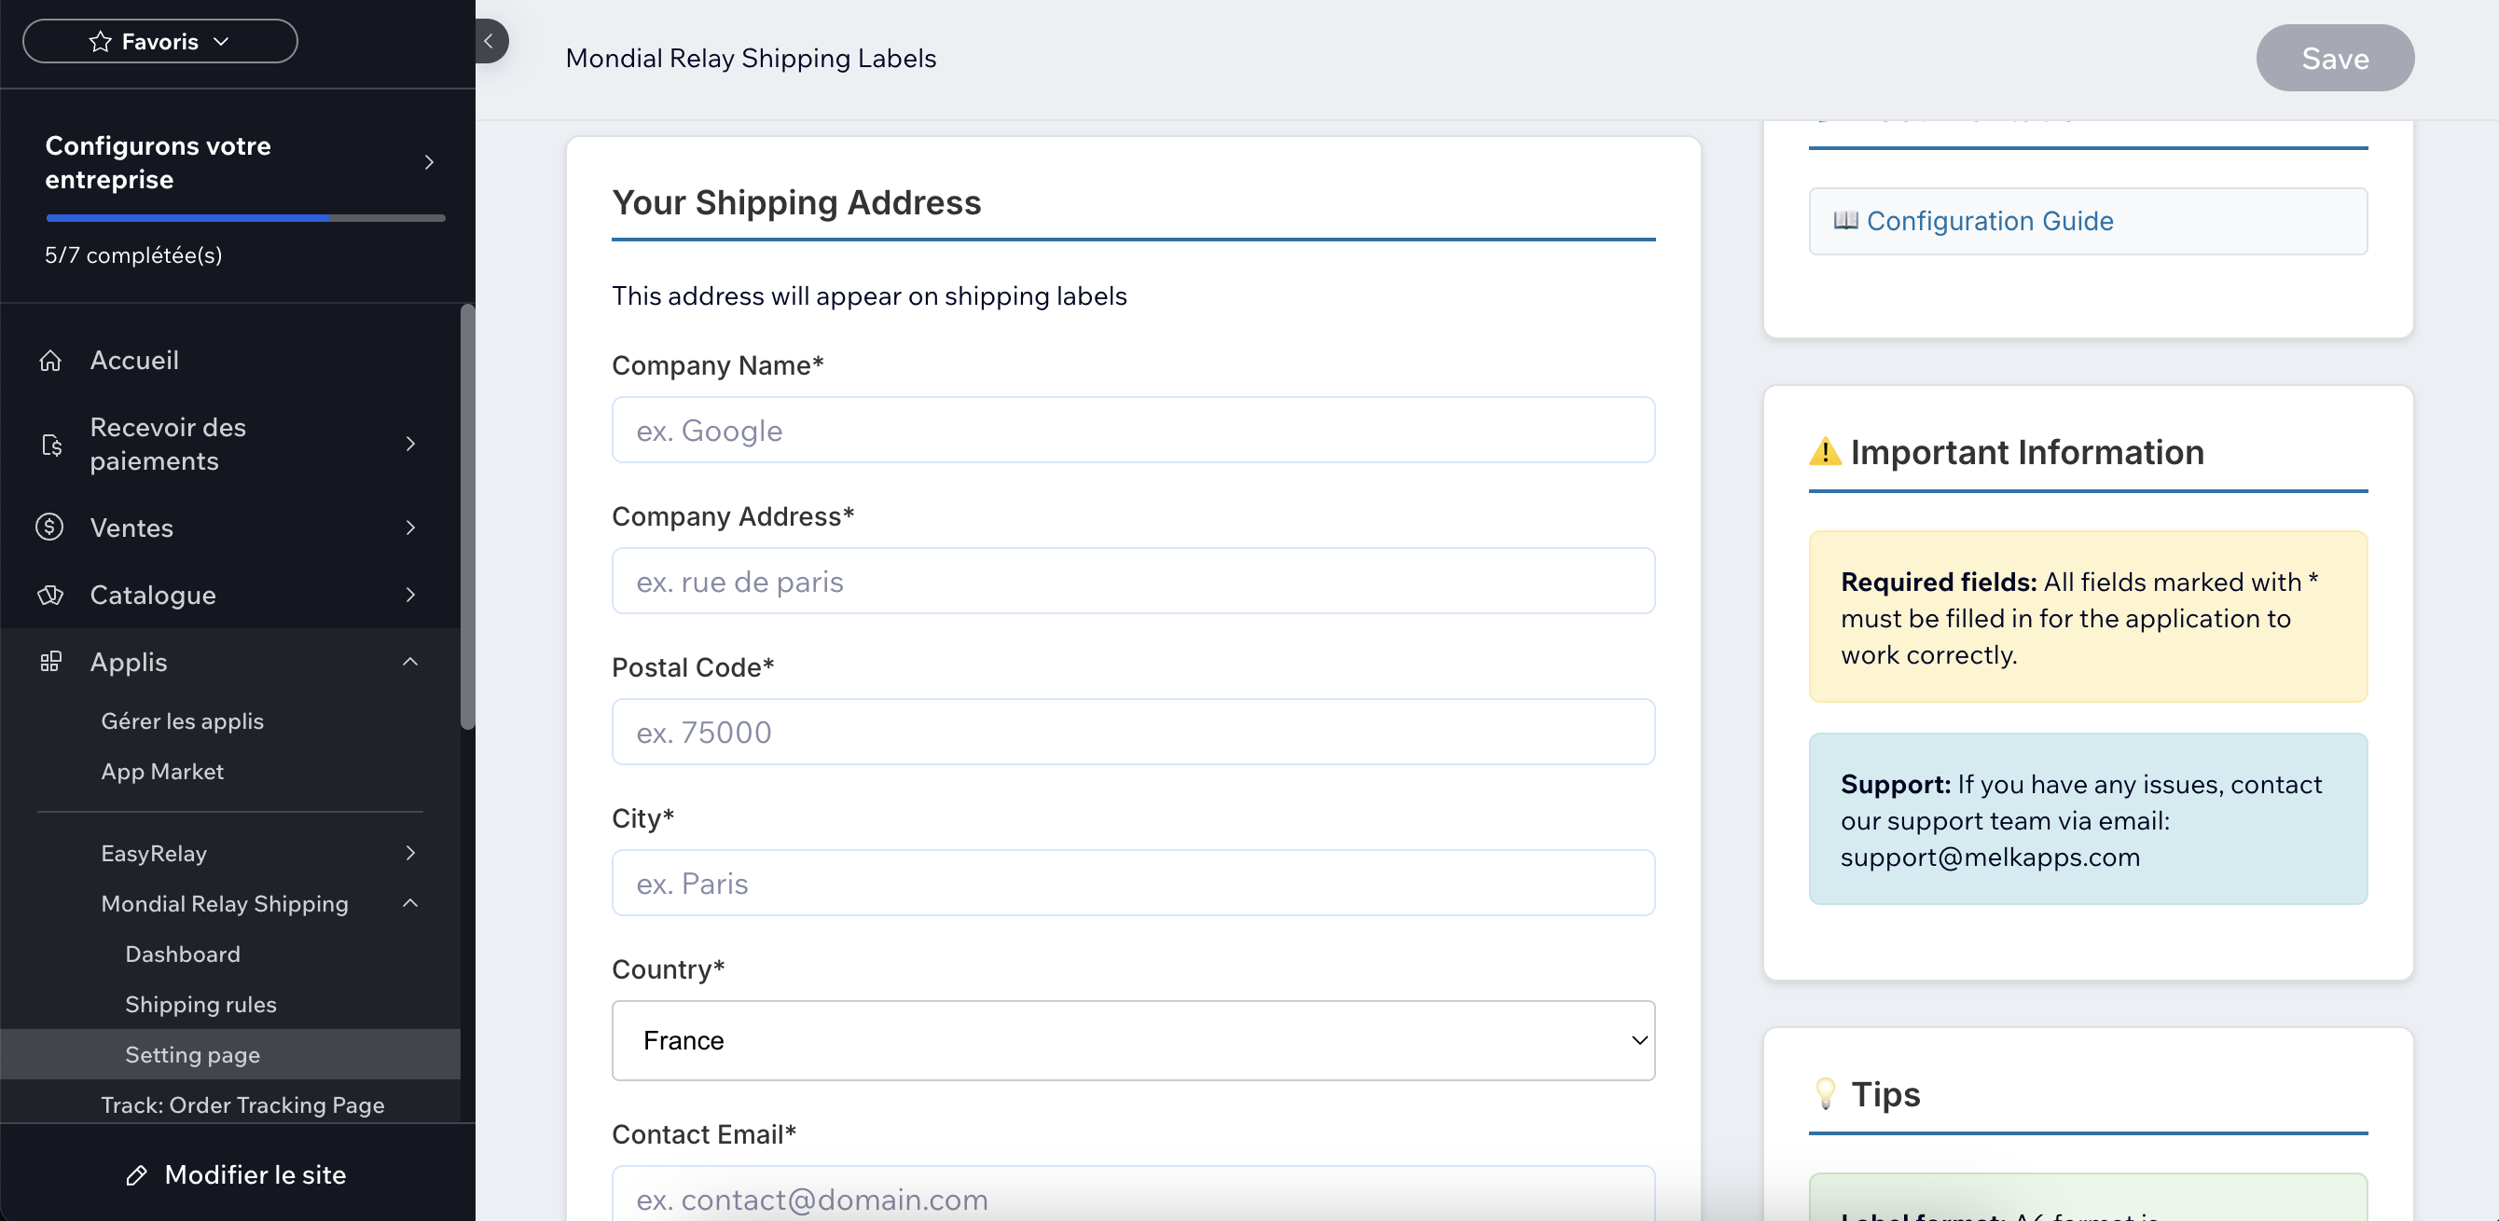Click the setup progress bar
2499x1221 pixels.
(x=245, y=218)
